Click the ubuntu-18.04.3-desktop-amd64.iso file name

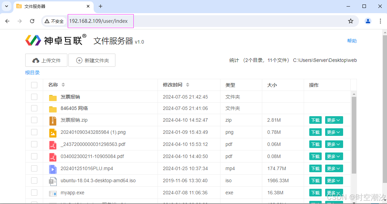(x=98, y=180)
